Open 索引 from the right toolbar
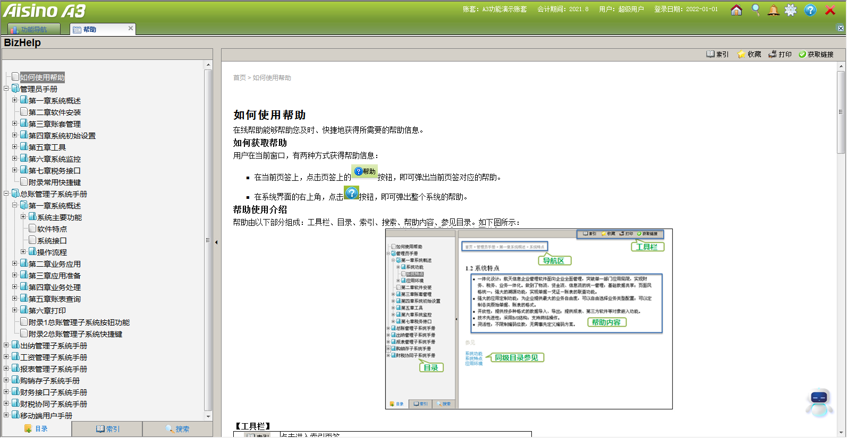847x438 pixels. coord(717,54)
